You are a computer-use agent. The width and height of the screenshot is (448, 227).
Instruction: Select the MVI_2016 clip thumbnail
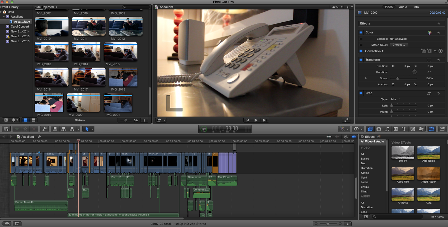coord(52,77)
